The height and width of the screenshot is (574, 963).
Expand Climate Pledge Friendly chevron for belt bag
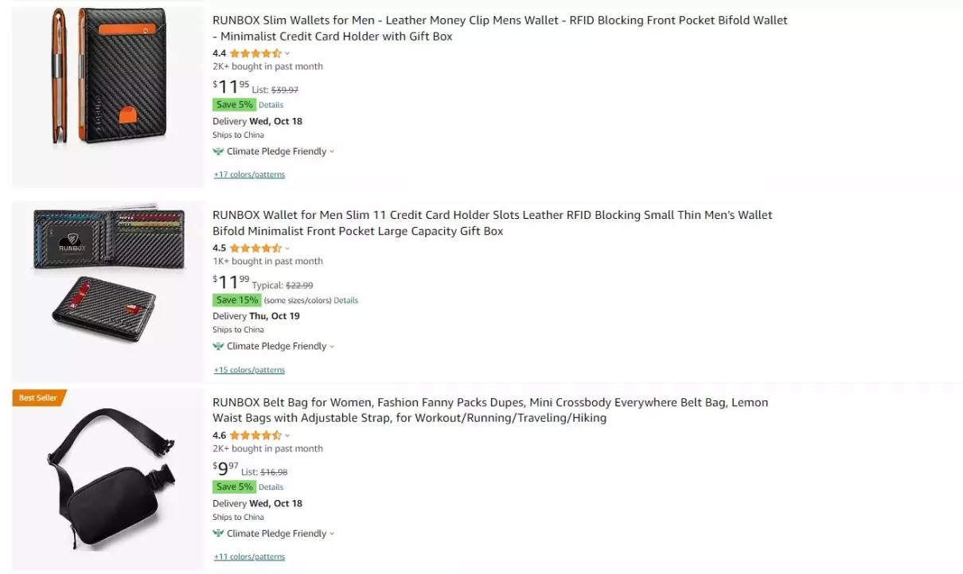[332, 534]
